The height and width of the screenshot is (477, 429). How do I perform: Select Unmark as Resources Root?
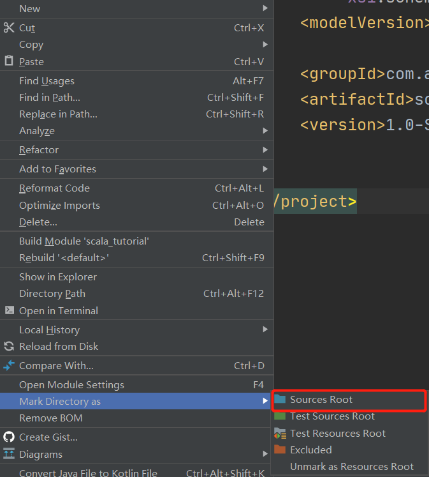[x=349, y=466]
